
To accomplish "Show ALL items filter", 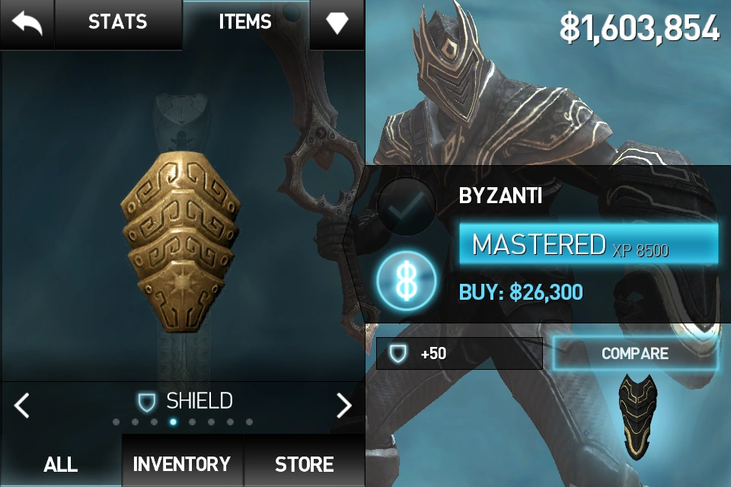I will (61, 463).
